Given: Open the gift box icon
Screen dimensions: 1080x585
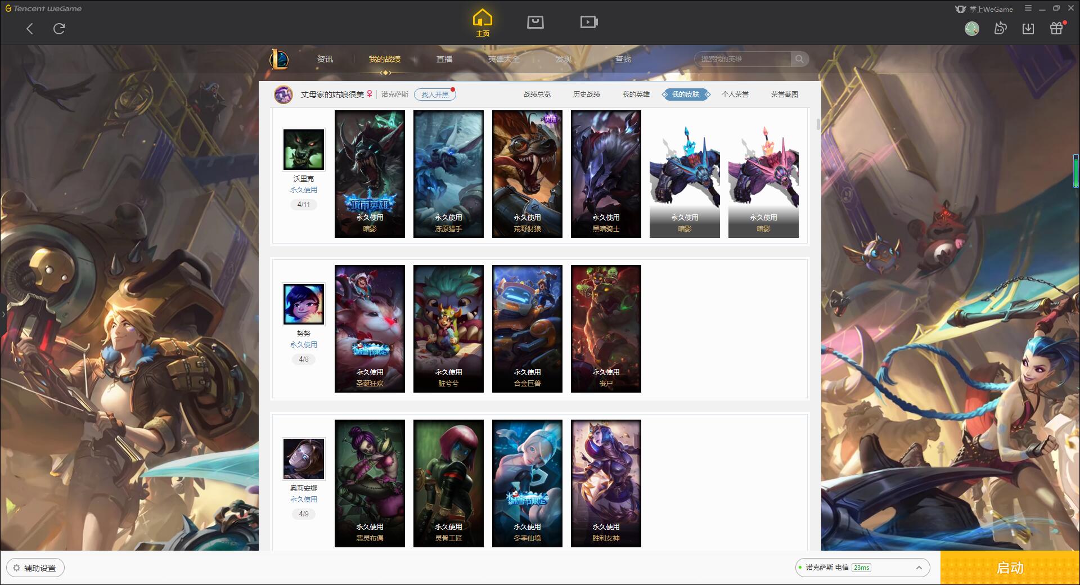Looking at the screenshot, I should (x=1056, y=28).
